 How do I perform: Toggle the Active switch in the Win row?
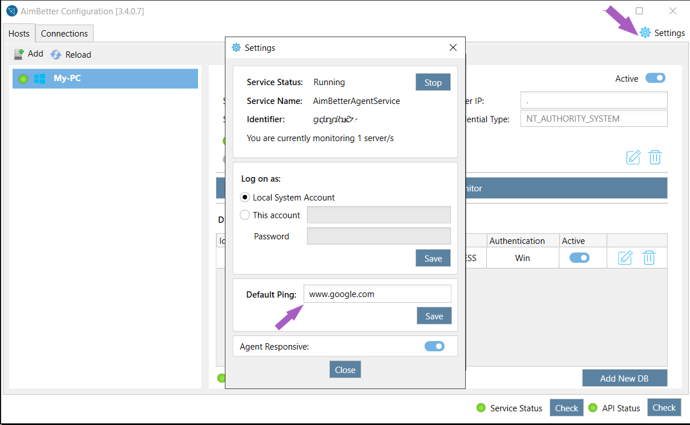pyautogui.click(x=579, y=258)
